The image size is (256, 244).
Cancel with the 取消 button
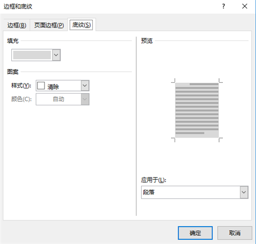click(234, 233)
